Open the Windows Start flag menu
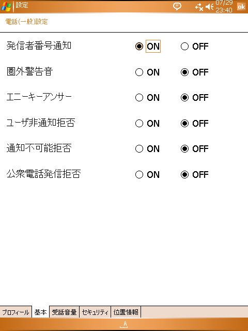This screenshot has height=331, width=248. 6,7
